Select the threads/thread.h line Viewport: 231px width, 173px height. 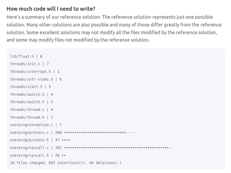point(32,117)
